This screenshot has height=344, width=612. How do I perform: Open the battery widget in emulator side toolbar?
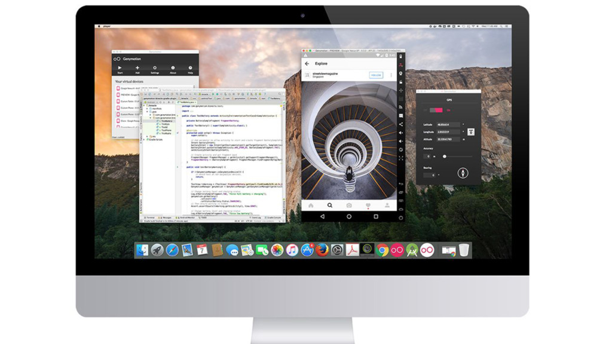point(401,57)
